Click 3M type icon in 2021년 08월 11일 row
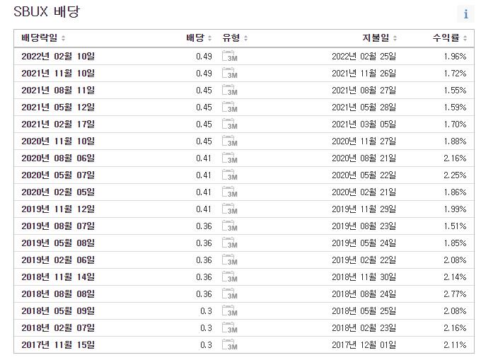The height and width of the screenshot is (360, 481). tap(230, 90)
